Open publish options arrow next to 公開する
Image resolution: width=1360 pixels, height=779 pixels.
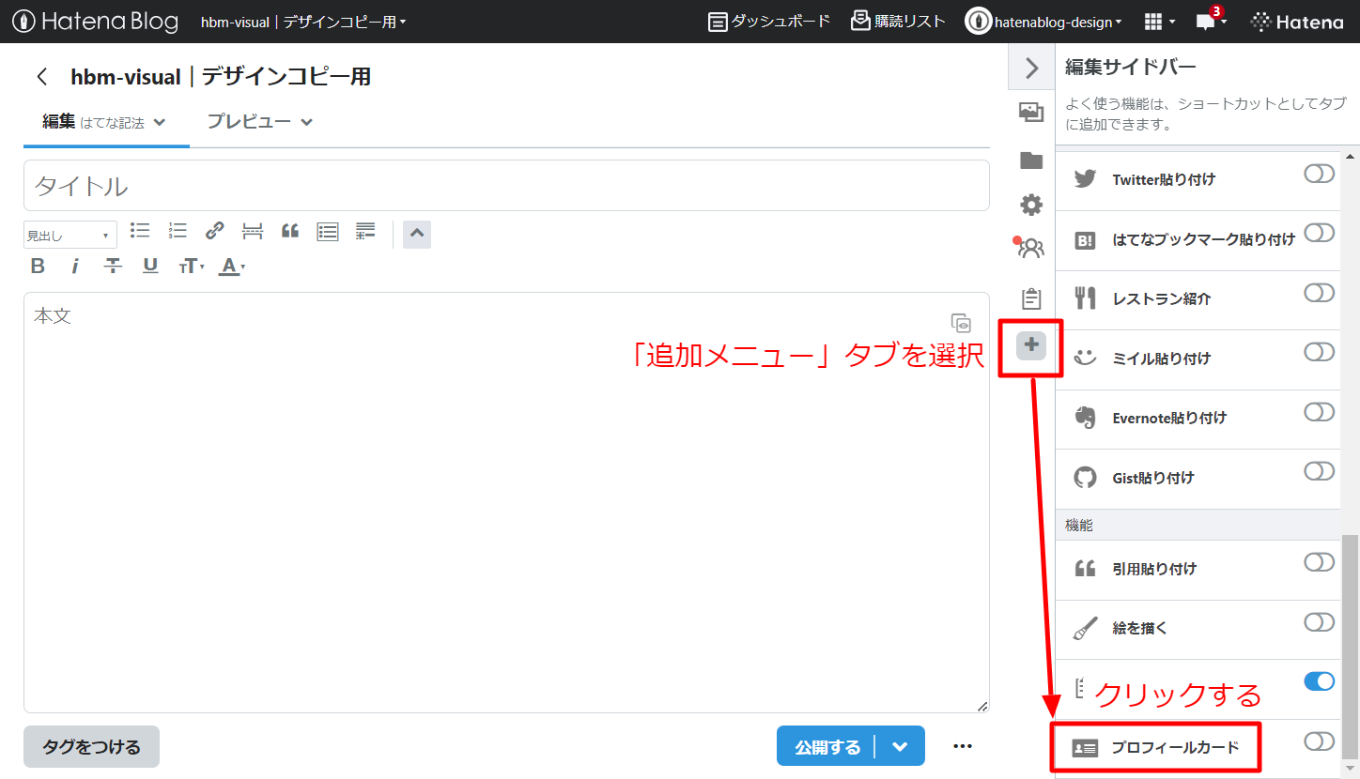coord(900,747)
